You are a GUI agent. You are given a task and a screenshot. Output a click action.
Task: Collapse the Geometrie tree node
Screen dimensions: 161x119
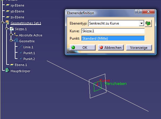[11, 41]
